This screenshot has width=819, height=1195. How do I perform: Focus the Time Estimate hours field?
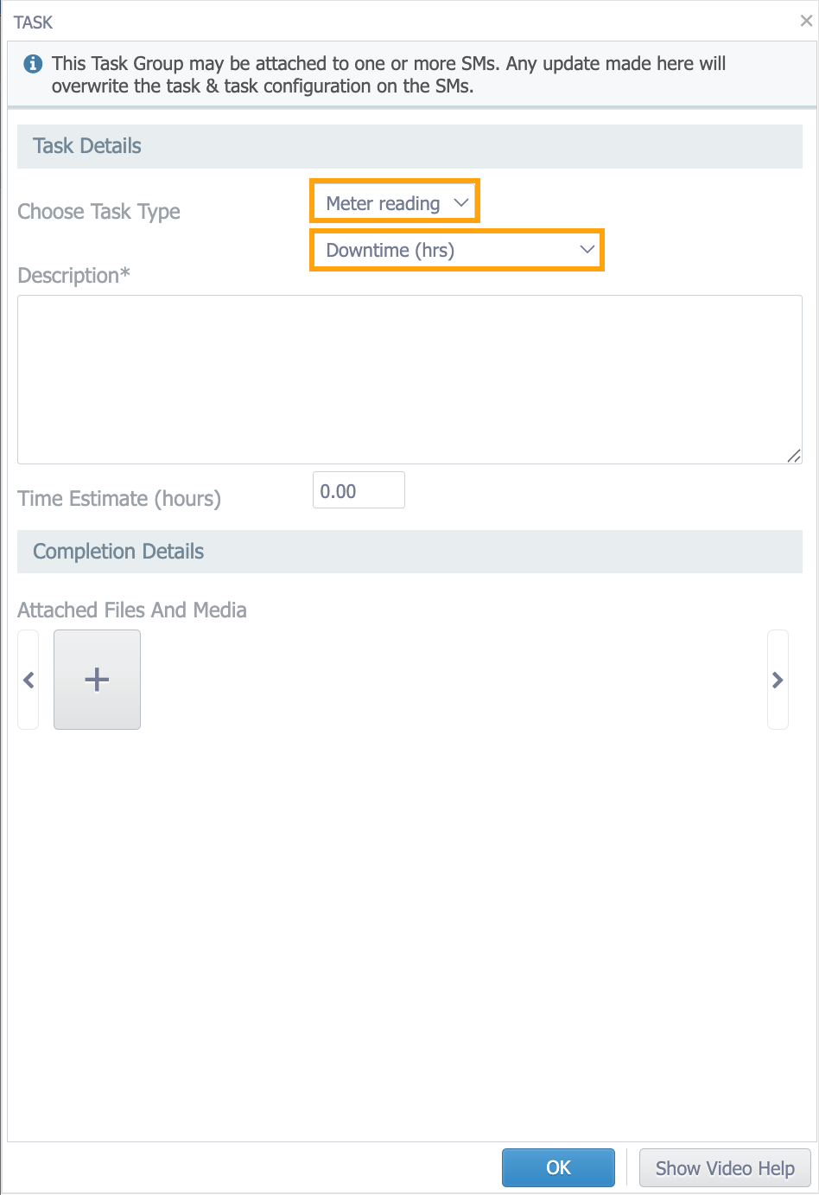[359, 490]
